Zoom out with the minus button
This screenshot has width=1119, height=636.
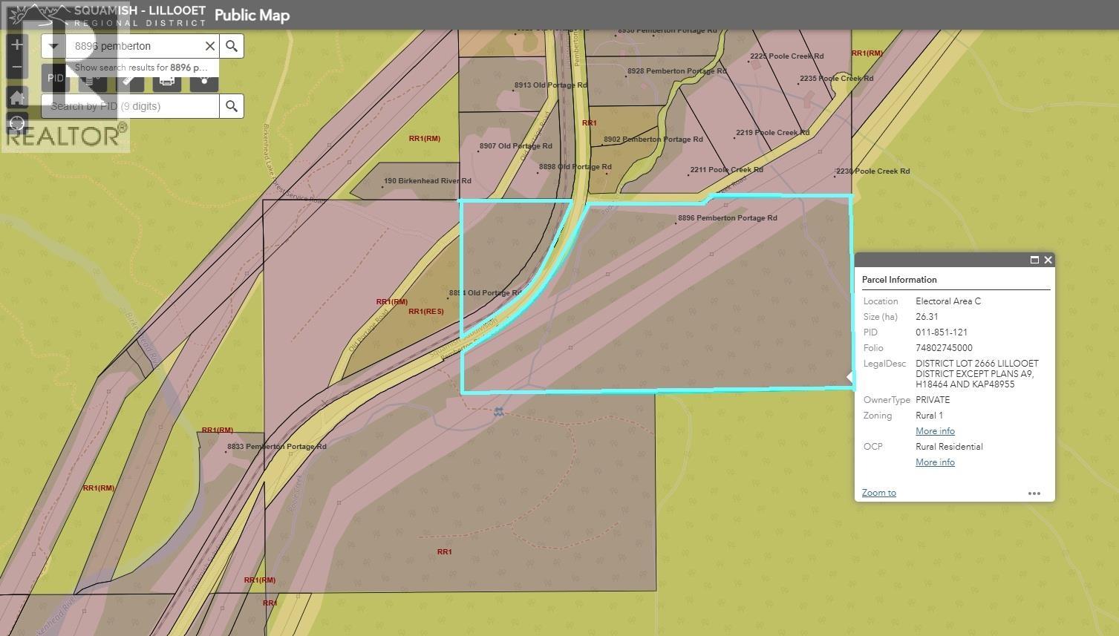pyautogui.click(x=17, y=68)
